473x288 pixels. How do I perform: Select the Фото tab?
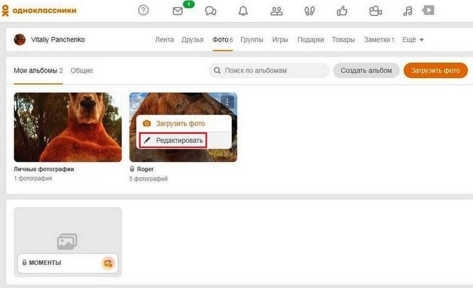point(223,40)
